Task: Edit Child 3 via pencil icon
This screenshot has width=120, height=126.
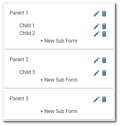Action: pyautogui.click(x=97, y=73)
